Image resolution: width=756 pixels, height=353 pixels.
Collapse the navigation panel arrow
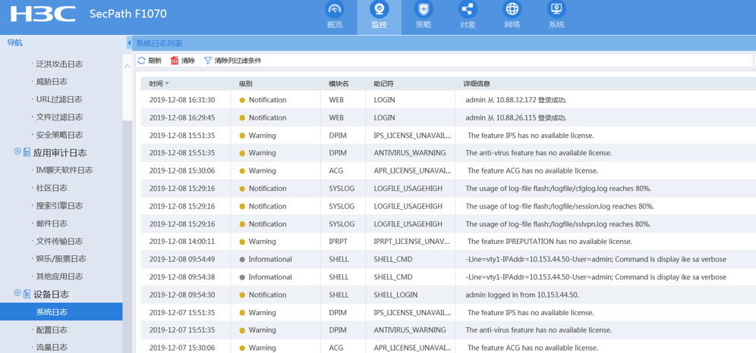pyautogui.click(x=129, y=43)
